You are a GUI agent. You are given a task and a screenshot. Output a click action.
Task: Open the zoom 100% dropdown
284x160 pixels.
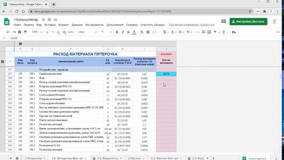(x=37, y=32)
